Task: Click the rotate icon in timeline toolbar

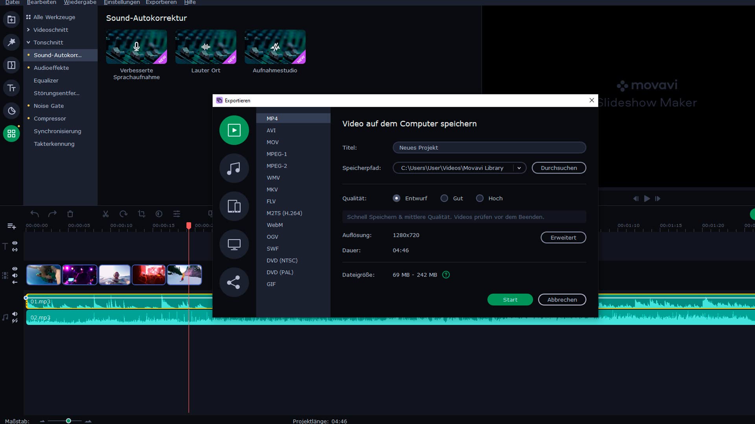Action: [x=123, y=214]
